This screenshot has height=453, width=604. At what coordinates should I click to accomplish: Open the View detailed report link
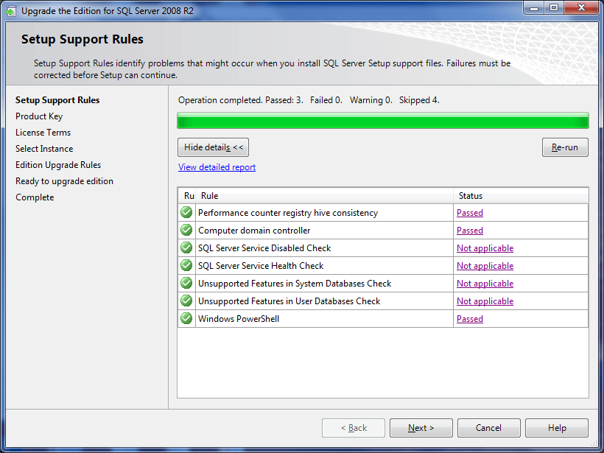click(217, 167)
